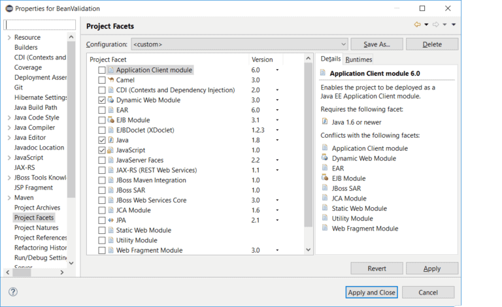Select the Details tab
The width and height of the screenshot is (502, 307).
tap(330, 59)
